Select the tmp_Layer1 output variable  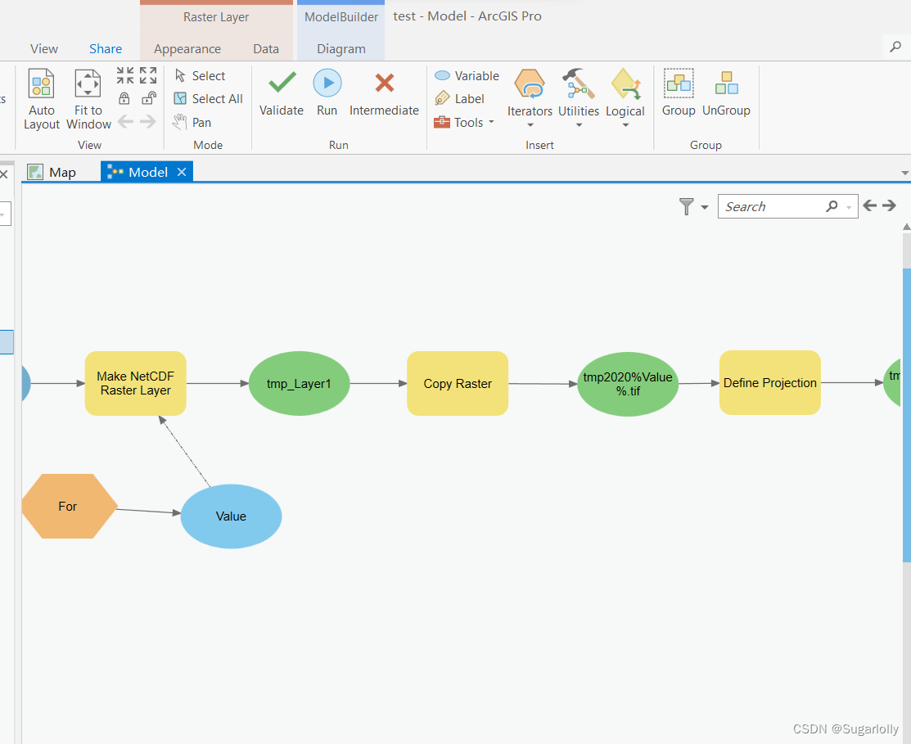coord(300,383)
